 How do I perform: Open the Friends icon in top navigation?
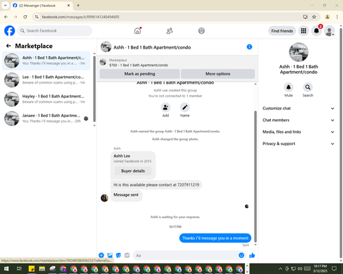pyautogui.click(x=169, y=31)
